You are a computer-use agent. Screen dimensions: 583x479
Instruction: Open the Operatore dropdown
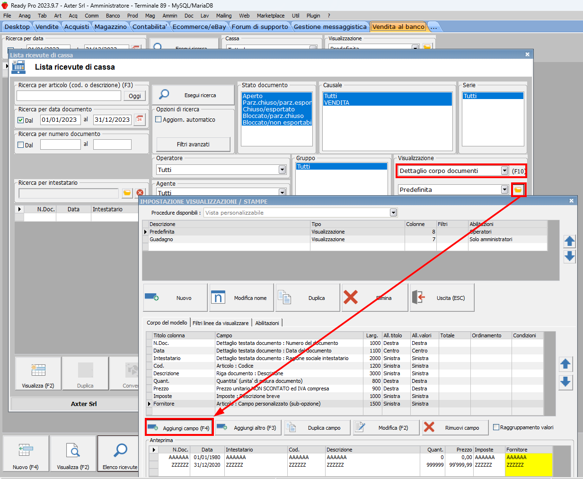pos(282,170)
